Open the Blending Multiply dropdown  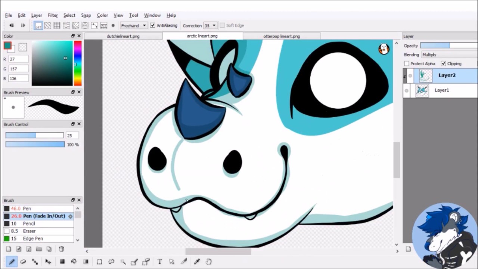(x=449, y=55)
